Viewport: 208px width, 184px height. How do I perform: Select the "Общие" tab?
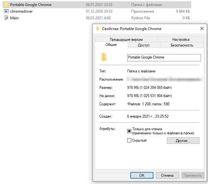point(111,45)
